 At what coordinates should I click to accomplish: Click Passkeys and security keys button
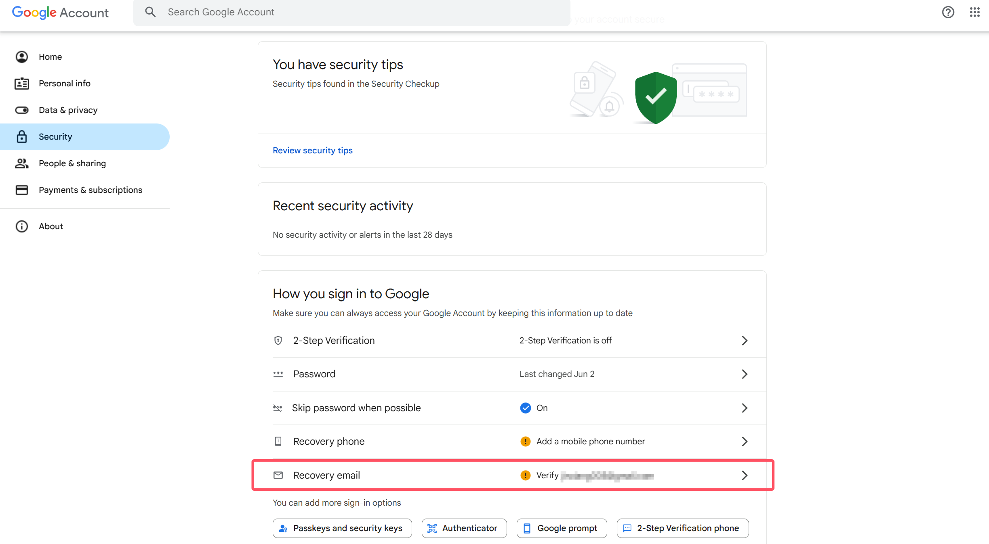[x=342, y=528]
